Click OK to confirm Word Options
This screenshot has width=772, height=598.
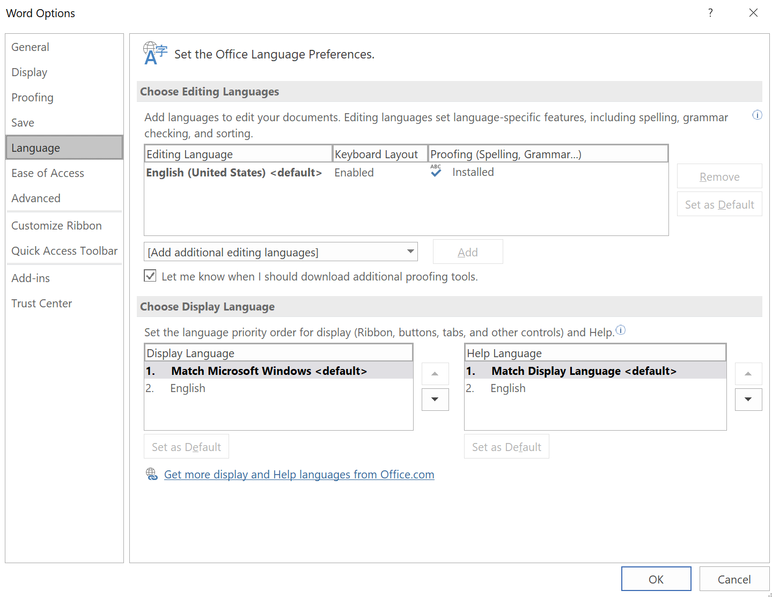(656, 579)
